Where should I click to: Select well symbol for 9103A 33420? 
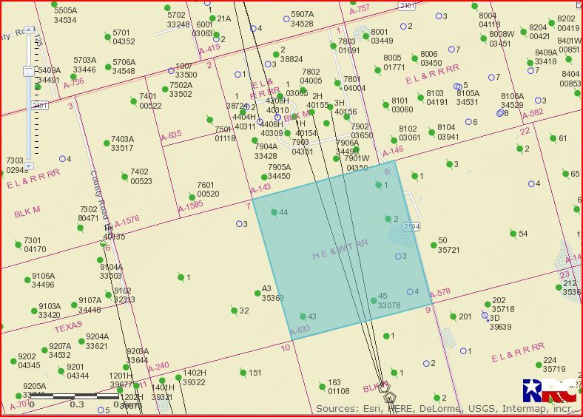[x=34, y=311]
